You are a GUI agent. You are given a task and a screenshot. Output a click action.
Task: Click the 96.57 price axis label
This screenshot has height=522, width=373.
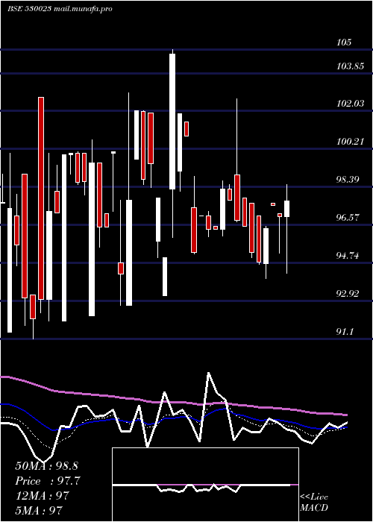348,218
